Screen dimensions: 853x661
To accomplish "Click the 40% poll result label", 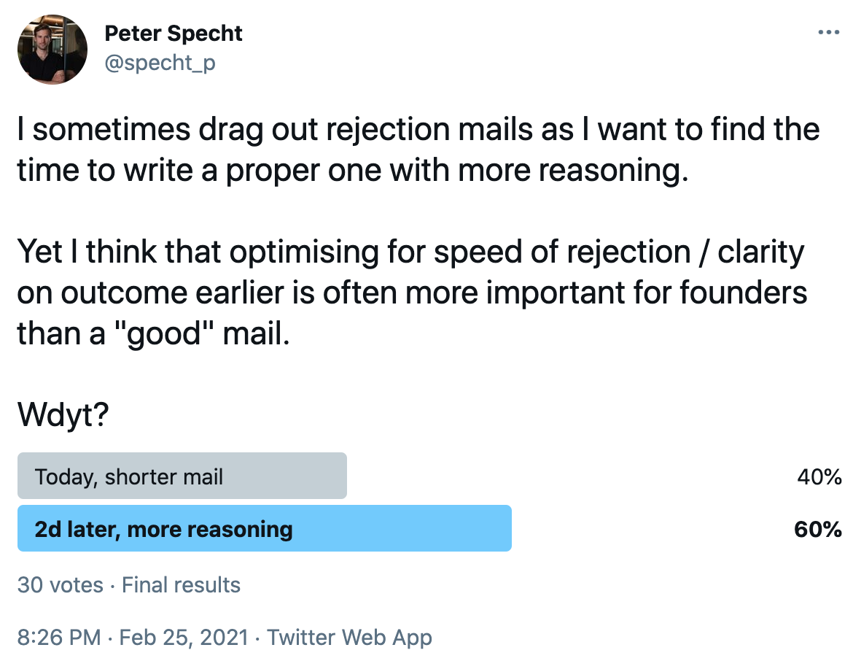I will (819, 477).
